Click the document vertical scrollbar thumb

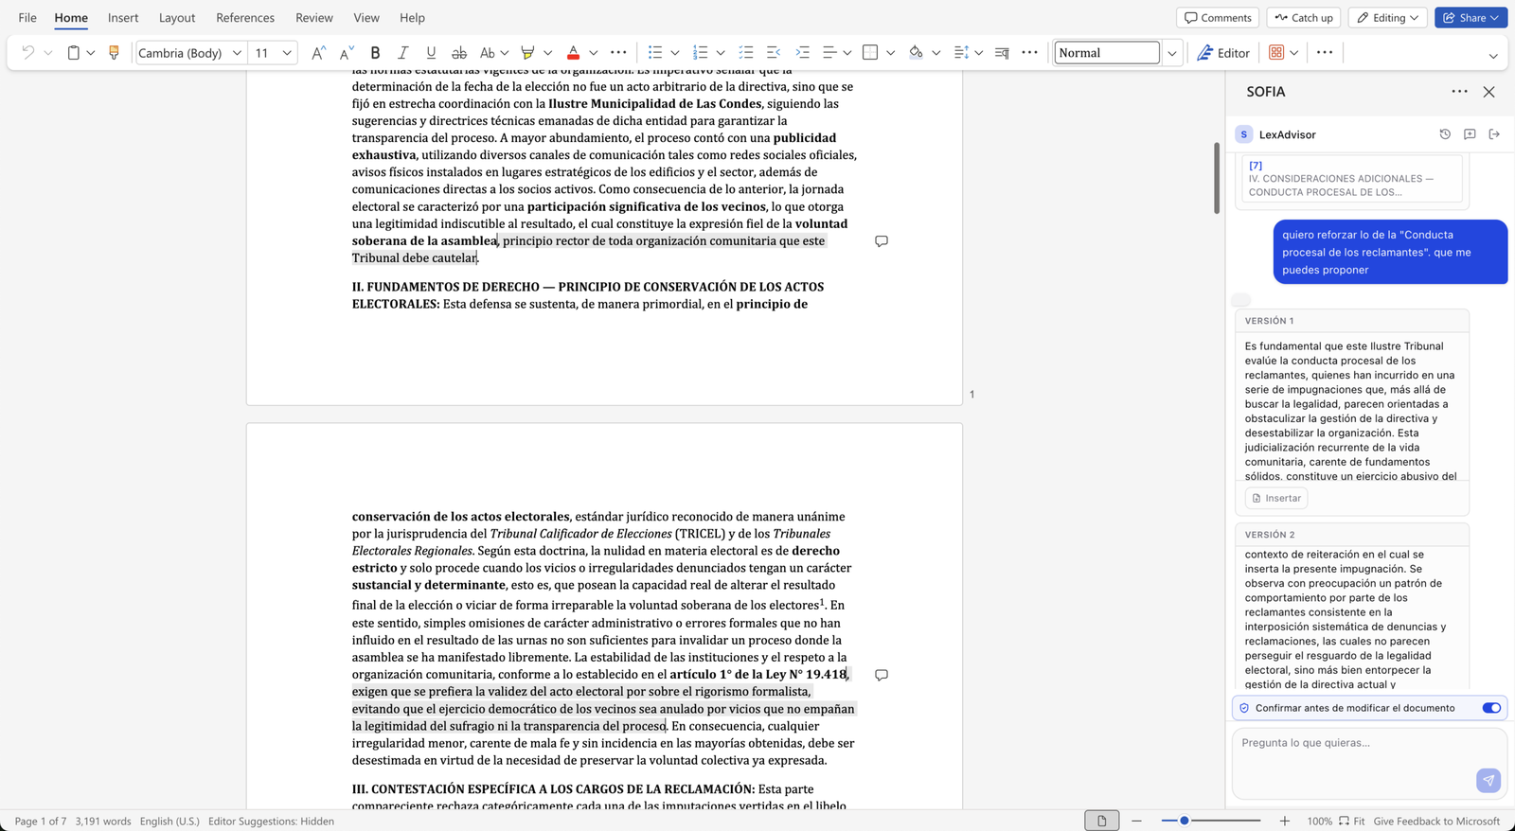click(1217, 178)
